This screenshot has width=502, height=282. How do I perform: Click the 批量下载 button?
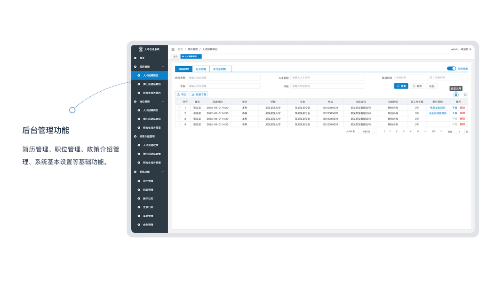[x=199, y=94]
